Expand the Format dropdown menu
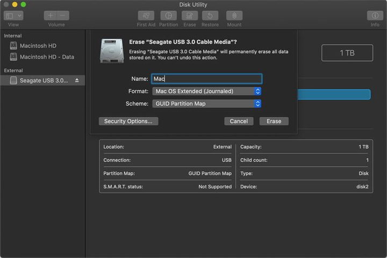 (207, 91)
